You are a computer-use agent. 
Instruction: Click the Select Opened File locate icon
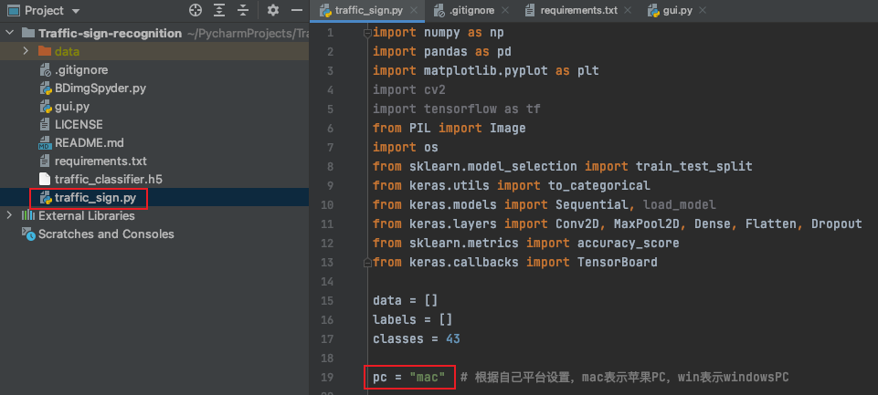tap(195, 11)
